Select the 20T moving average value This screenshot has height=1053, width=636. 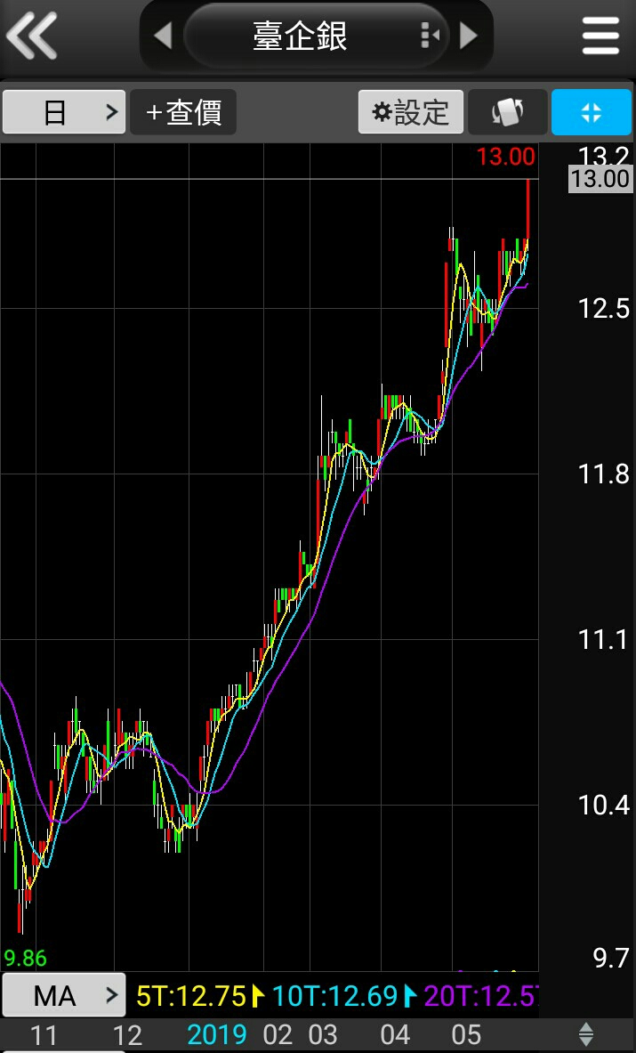(481, 996)
